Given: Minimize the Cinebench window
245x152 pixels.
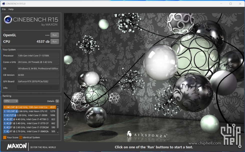Looking at the screenshot, I should tap(221, 4).
